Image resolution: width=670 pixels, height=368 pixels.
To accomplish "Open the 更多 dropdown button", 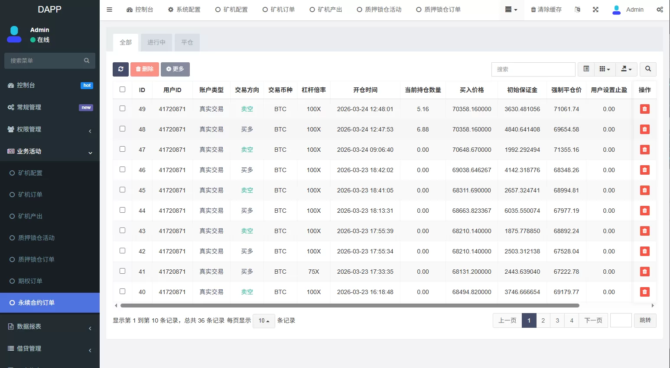I will click(x=175, y=69).
